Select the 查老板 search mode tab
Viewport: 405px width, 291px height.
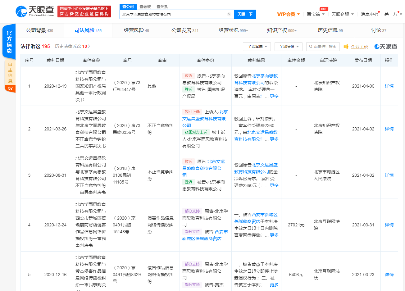[x=145, y=7]
